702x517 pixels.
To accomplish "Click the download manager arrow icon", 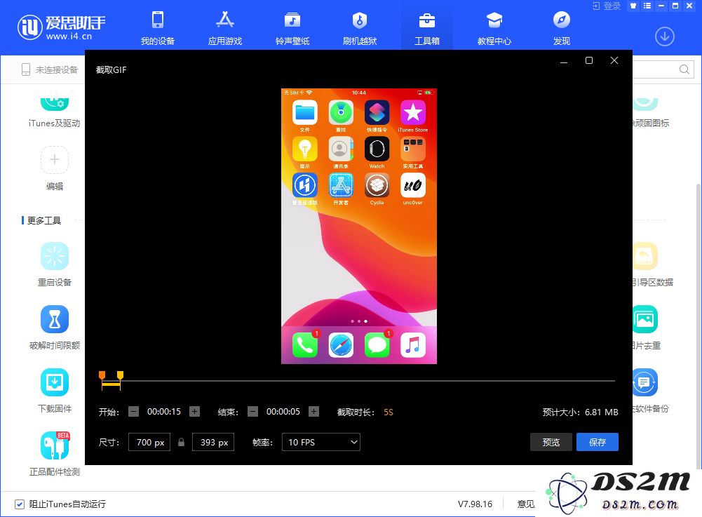I will pos(664,36).
